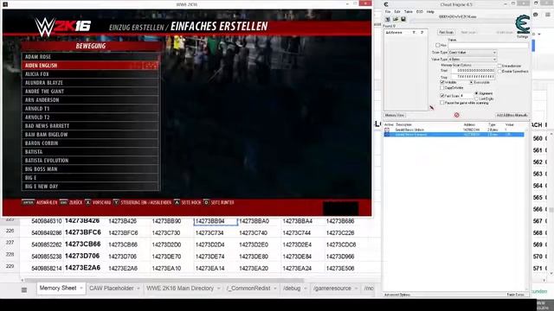
Task: Click the X key icon beside Vorschau
Action: coord(87,202)
